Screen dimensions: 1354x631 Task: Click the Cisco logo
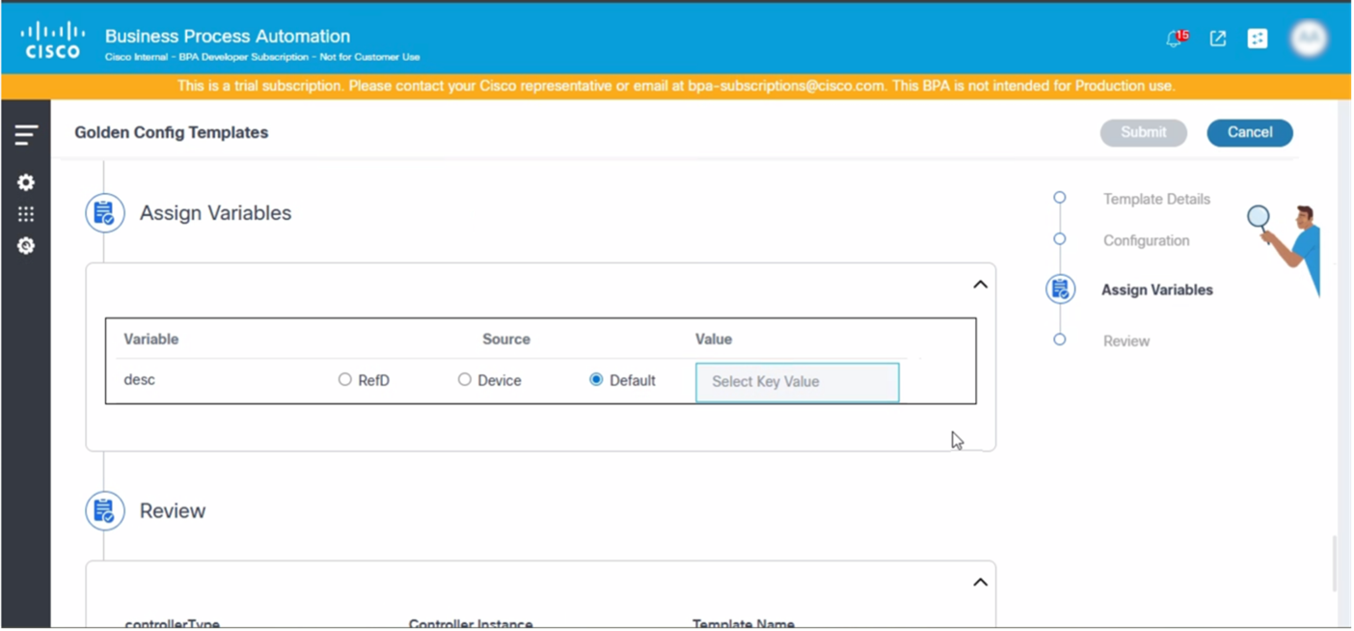[53, 41]
